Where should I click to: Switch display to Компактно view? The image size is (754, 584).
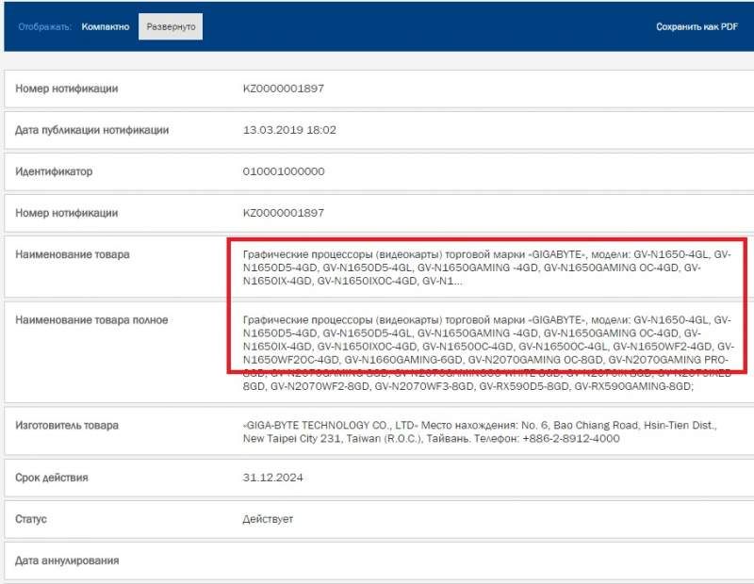(106, 27)
